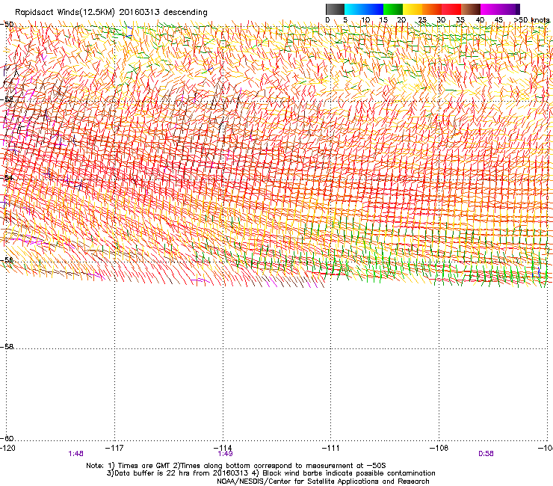Click the legend label "25"
Screen dimensions: 553x486
click(422, 20)
